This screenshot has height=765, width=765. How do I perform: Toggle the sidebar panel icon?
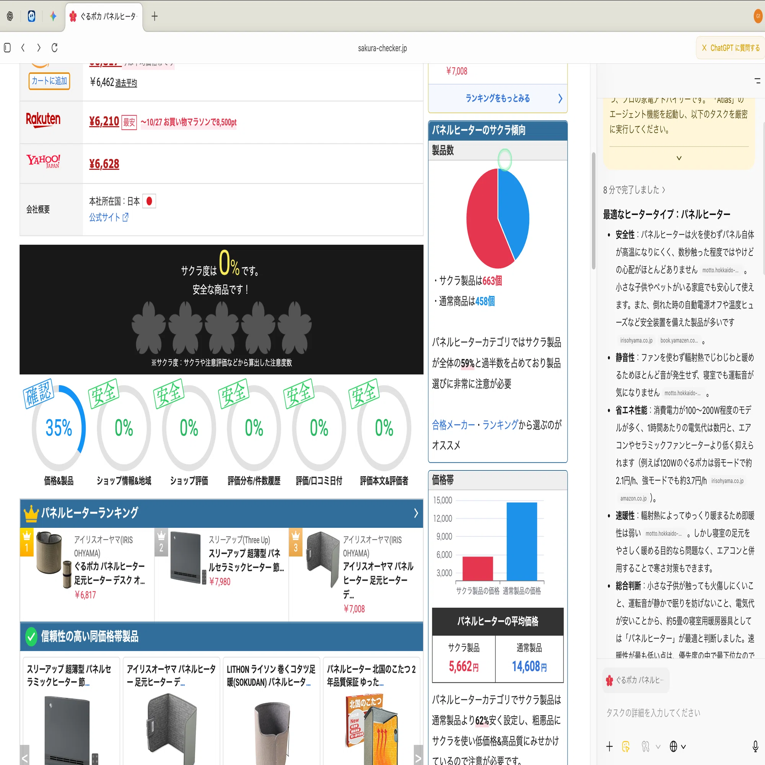tap(7, 48)
